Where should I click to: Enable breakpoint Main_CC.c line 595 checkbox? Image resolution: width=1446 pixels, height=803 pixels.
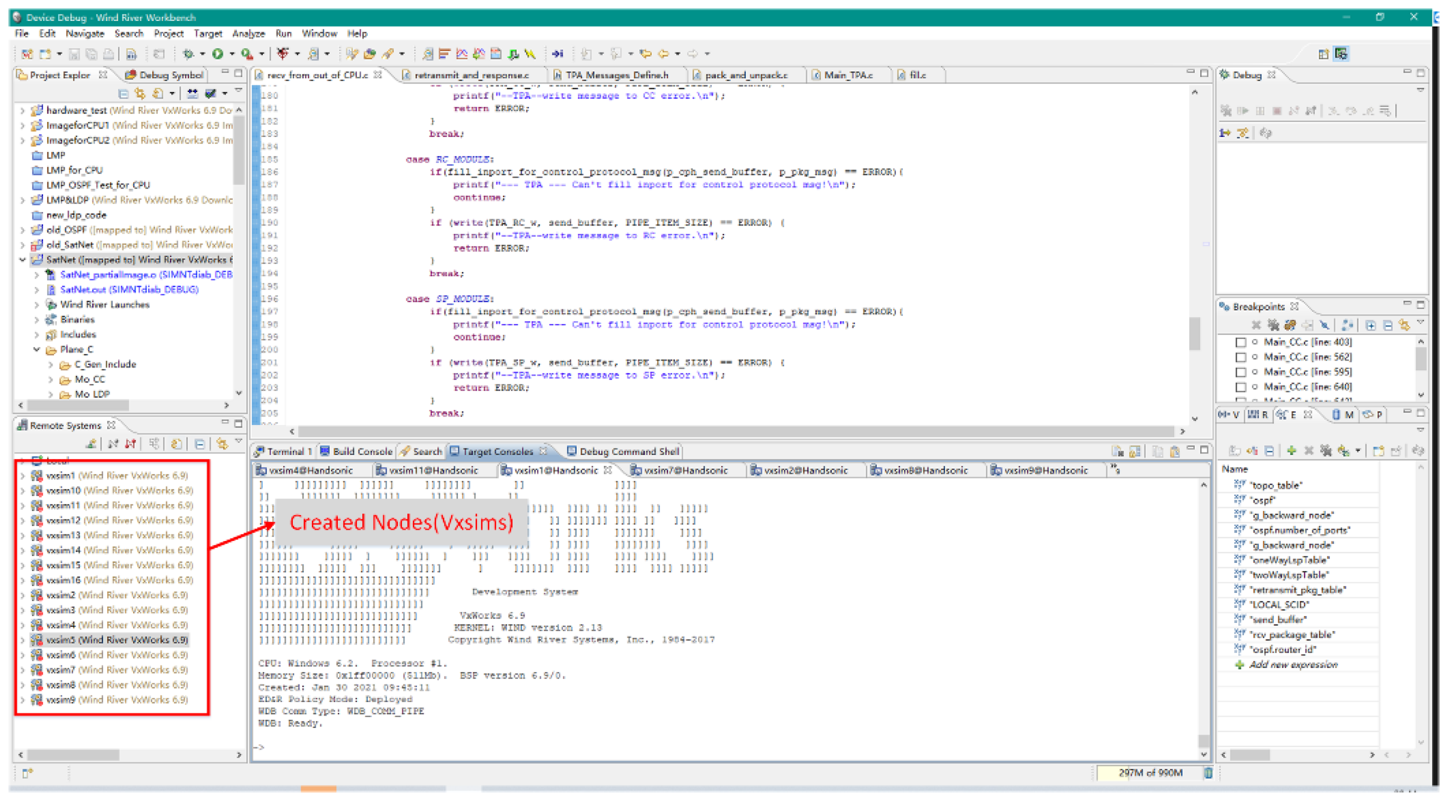point(1241,372)
